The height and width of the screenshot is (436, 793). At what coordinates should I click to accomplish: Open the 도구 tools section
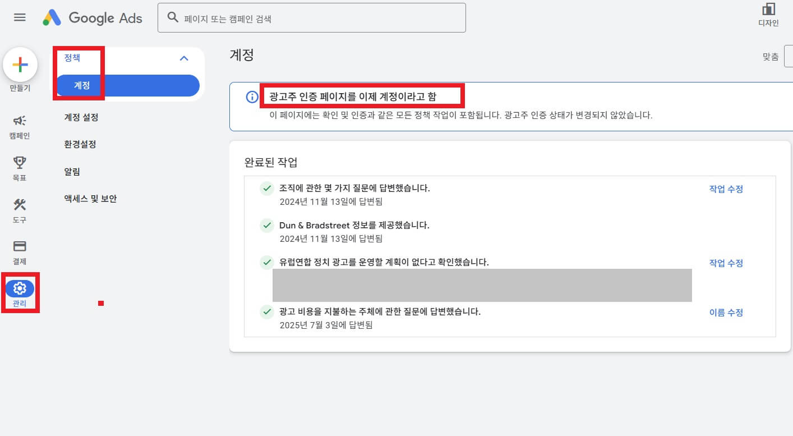[20, 211]
